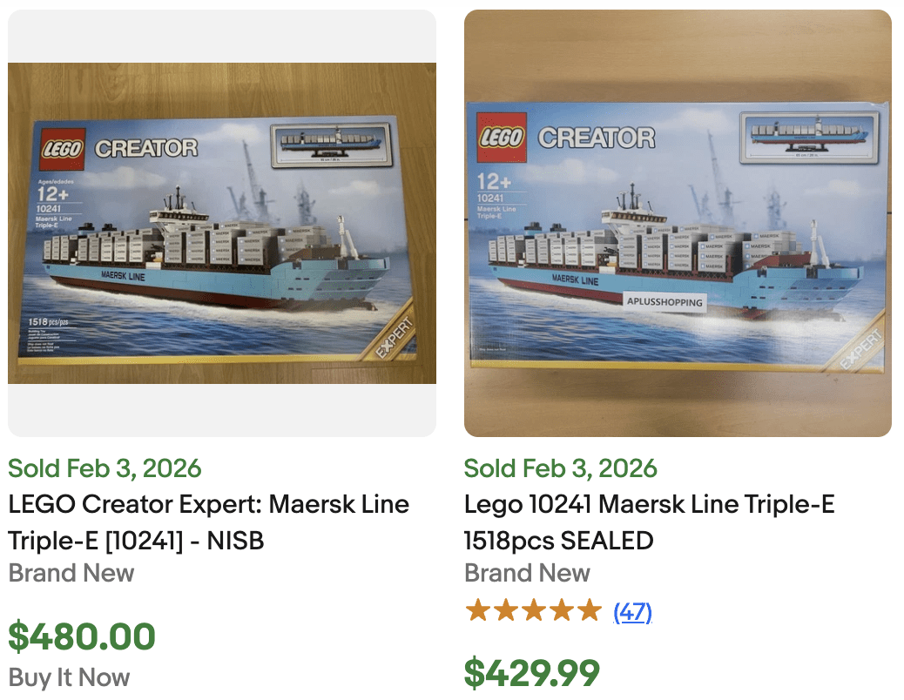
Task: Click the $429.99 sold price
Action: (531, 673)
